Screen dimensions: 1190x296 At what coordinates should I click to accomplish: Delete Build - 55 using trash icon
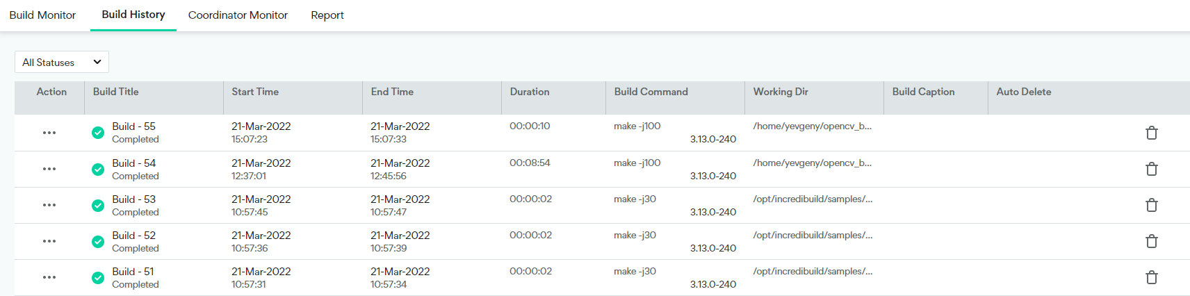[x=1151, y=133]
